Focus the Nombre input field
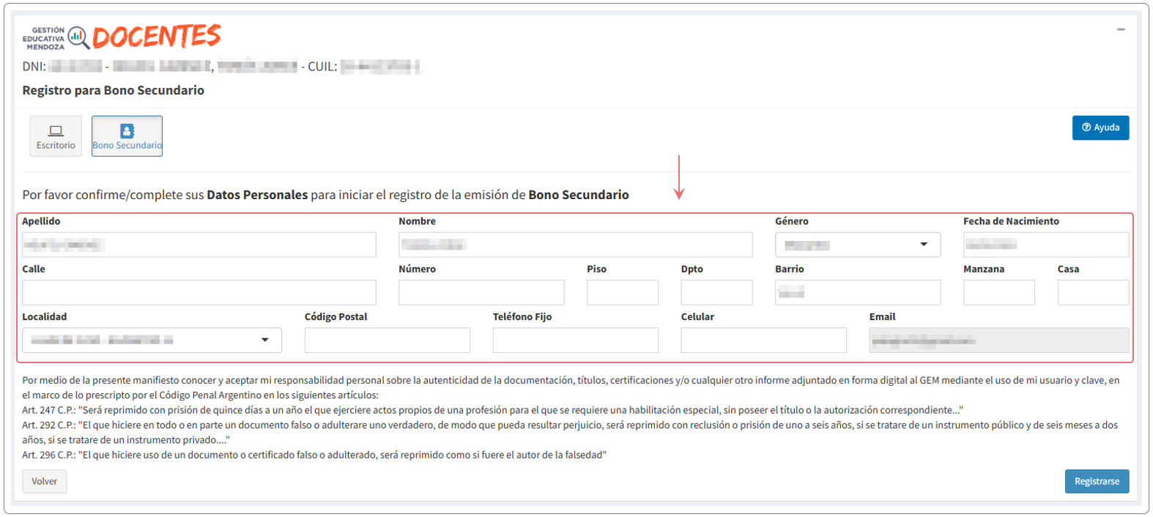The height and width of the screenshot is (517, 1153). tap(574, 245)
